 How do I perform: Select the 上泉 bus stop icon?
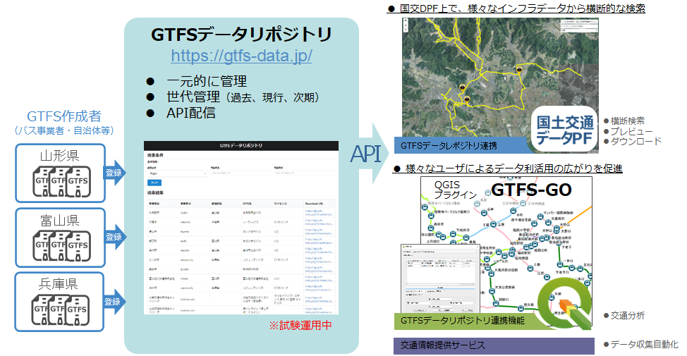click(x=530, y=269)
